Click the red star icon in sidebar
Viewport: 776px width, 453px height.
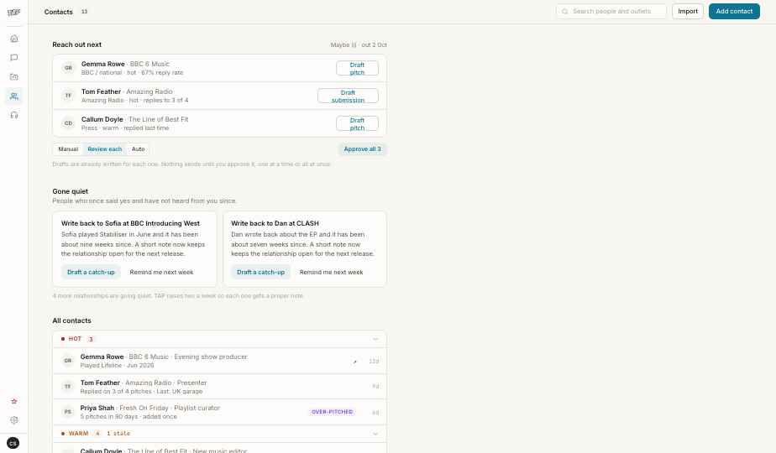pyautogui.click(x=13, y=401)
